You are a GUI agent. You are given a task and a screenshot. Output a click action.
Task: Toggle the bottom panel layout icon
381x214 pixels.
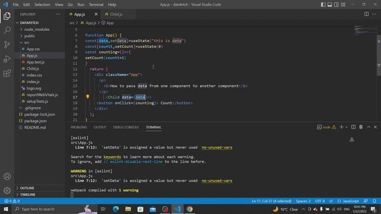[x=330, y=5]
